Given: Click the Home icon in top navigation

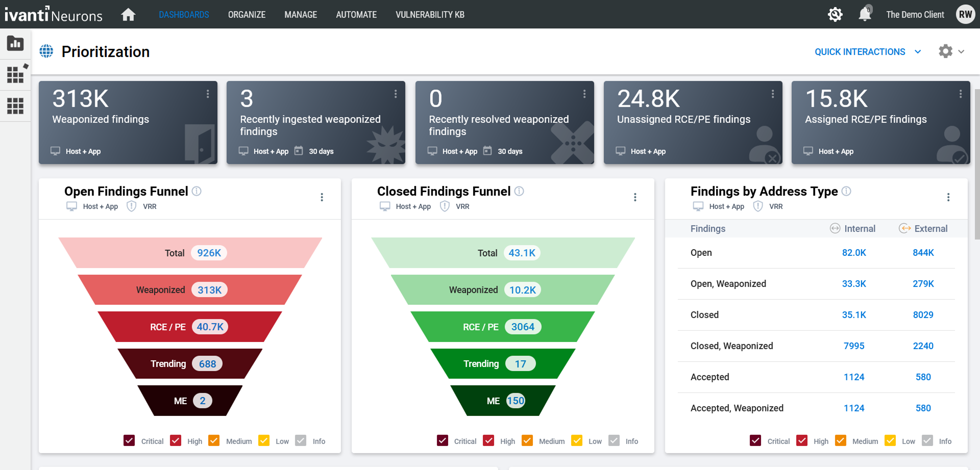Looking at the screenshot, I should tap(128, 14).
